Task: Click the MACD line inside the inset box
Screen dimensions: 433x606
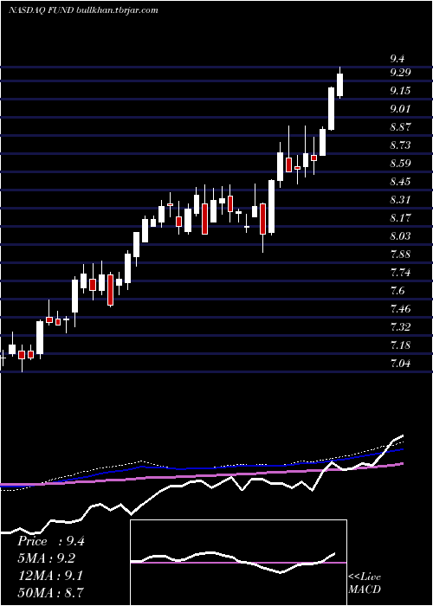Action: 233,562
